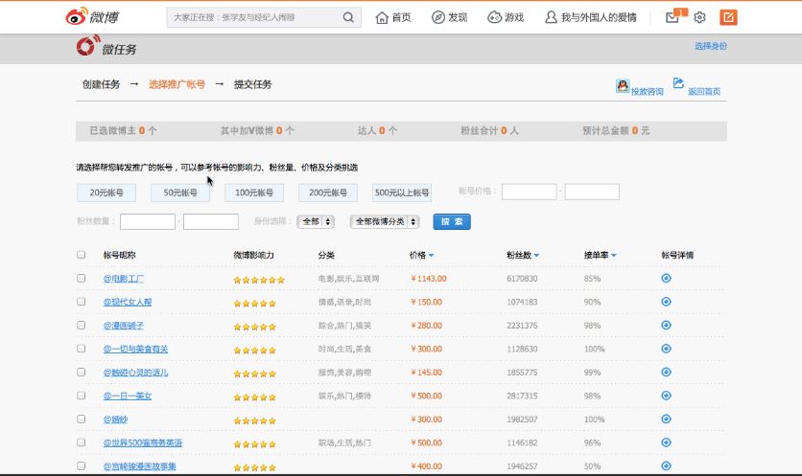
Task: View account details for @一日一美女
Action: 666,396
